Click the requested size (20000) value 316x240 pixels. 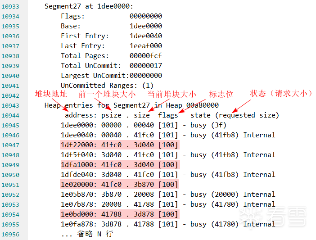point(225,195)
